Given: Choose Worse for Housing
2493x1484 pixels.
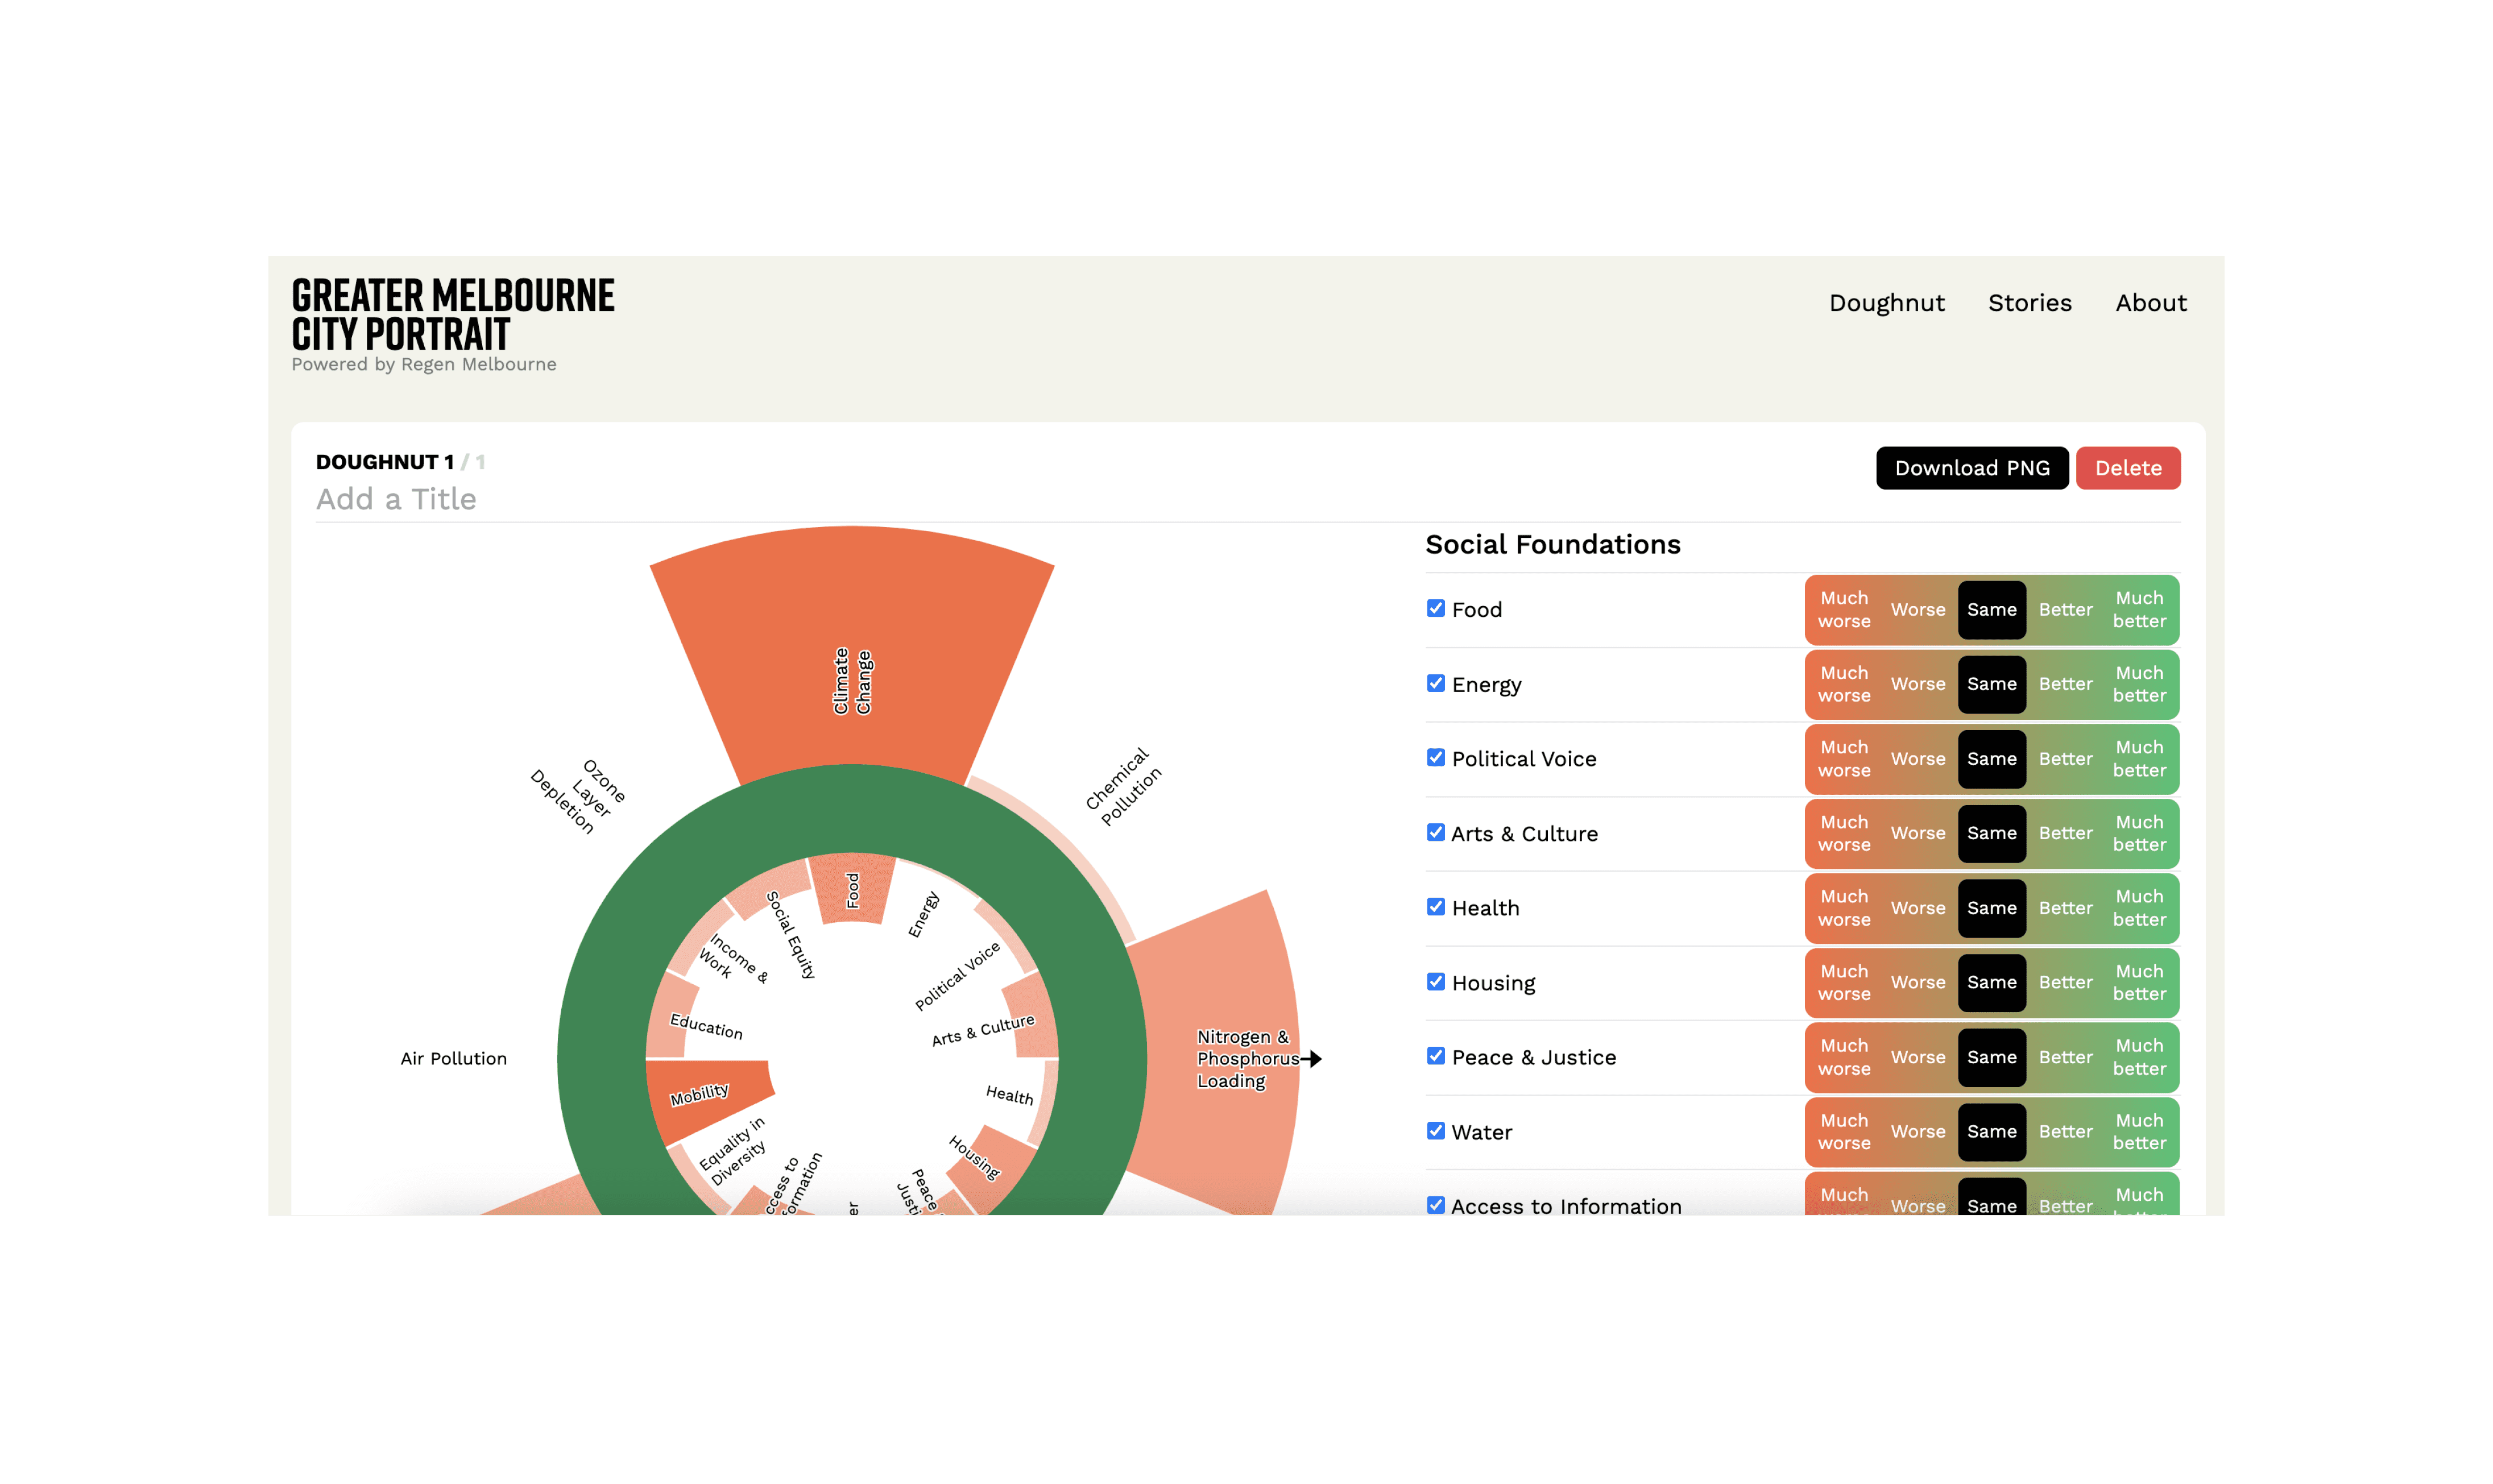Looking at the screenshot, I should pyautogui.click(x=1918, y=982).
